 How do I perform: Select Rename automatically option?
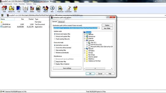(55, 53)
